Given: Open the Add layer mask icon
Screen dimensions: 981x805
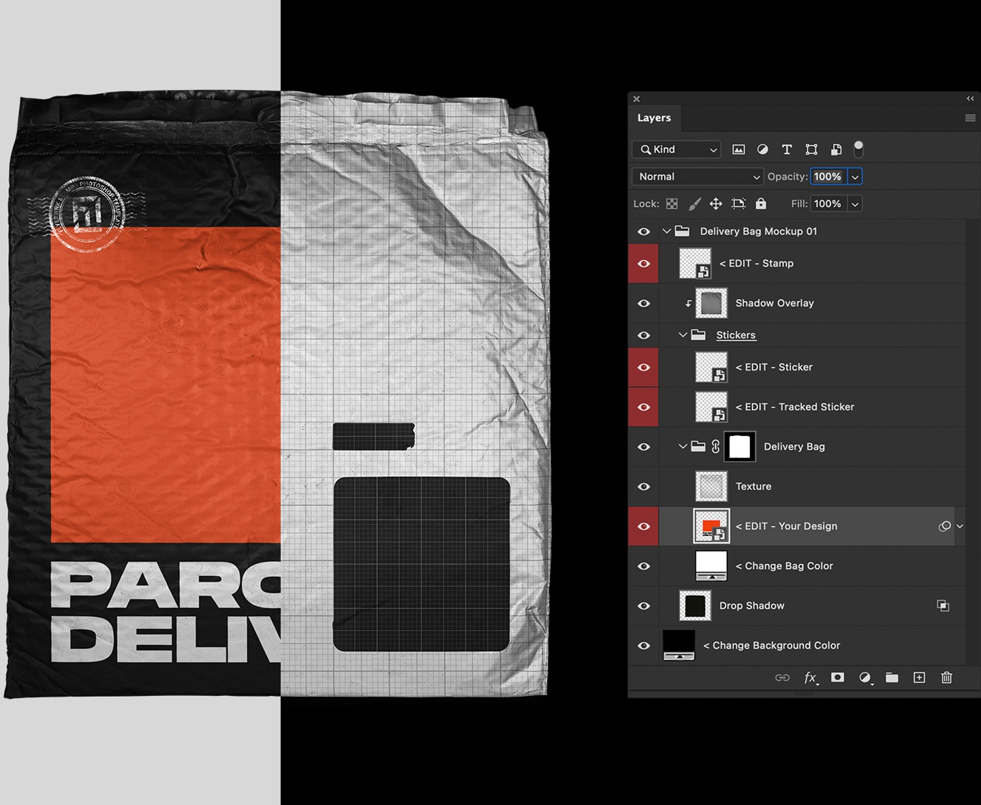Looking at the screenshot, I should tap(837, 678).
